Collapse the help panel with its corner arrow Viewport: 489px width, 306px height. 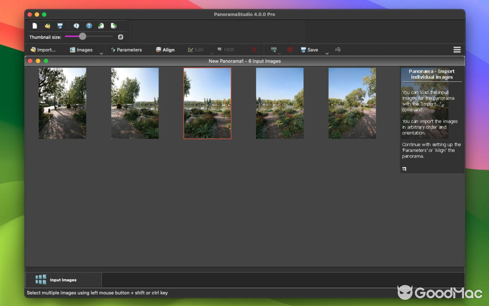click(404, 169)
